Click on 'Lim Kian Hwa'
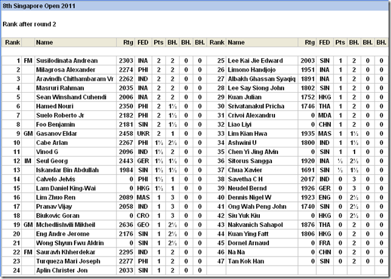 click(247, 134)
